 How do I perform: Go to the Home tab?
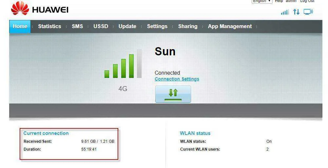tap(20, 26)
